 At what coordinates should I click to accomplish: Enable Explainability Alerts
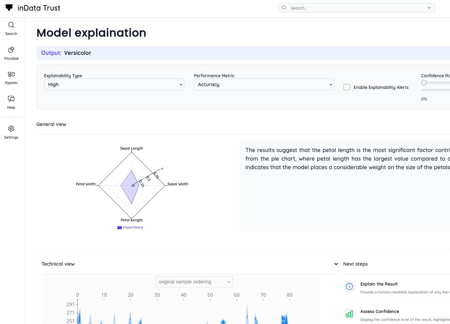pos(346,87)
